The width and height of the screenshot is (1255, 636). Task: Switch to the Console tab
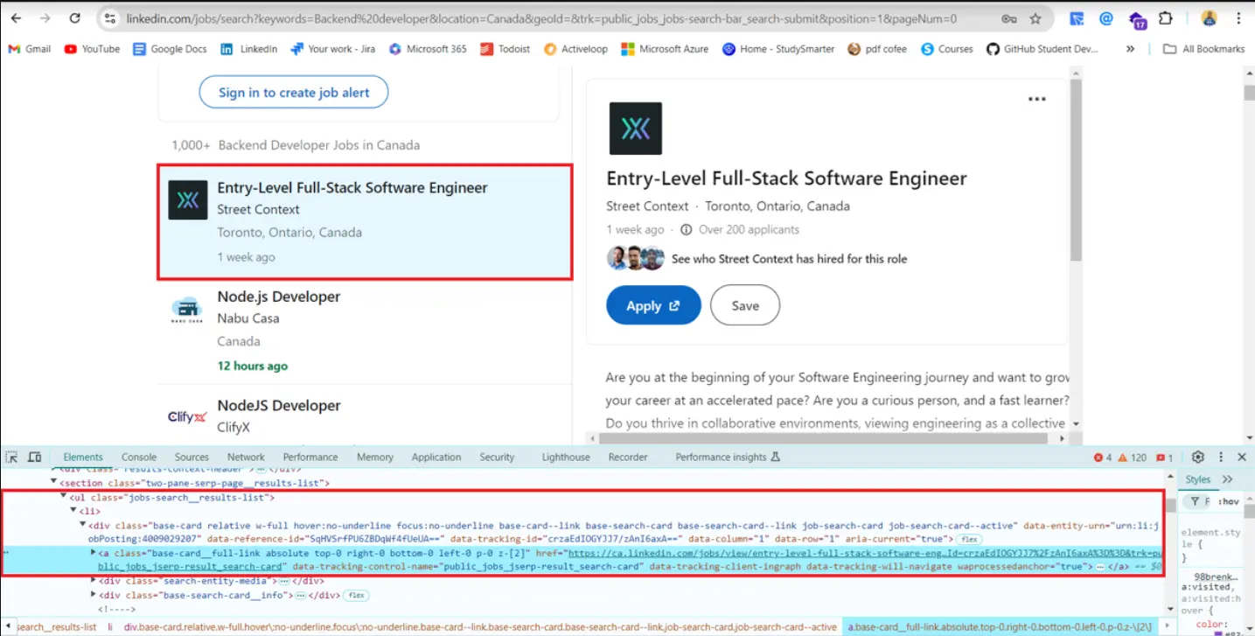point(139,457)
